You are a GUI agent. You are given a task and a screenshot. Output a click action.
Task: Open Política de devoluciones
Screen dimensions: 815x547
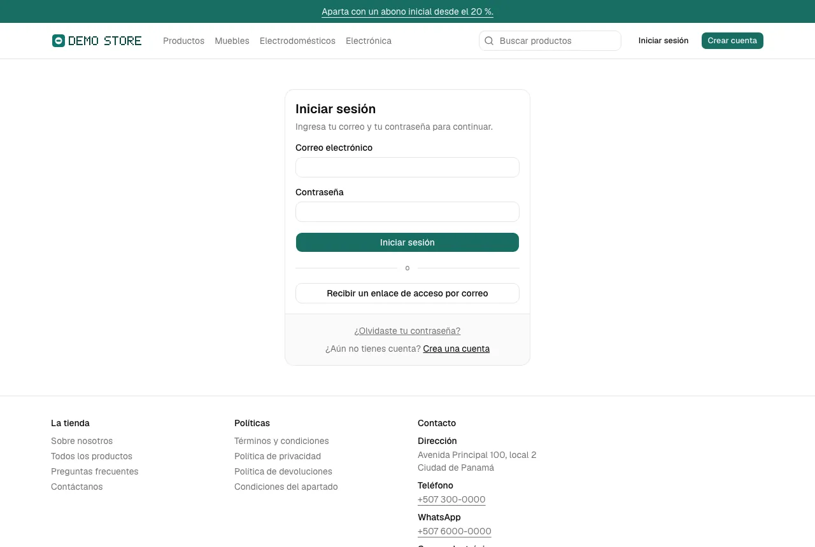point(283,471)
